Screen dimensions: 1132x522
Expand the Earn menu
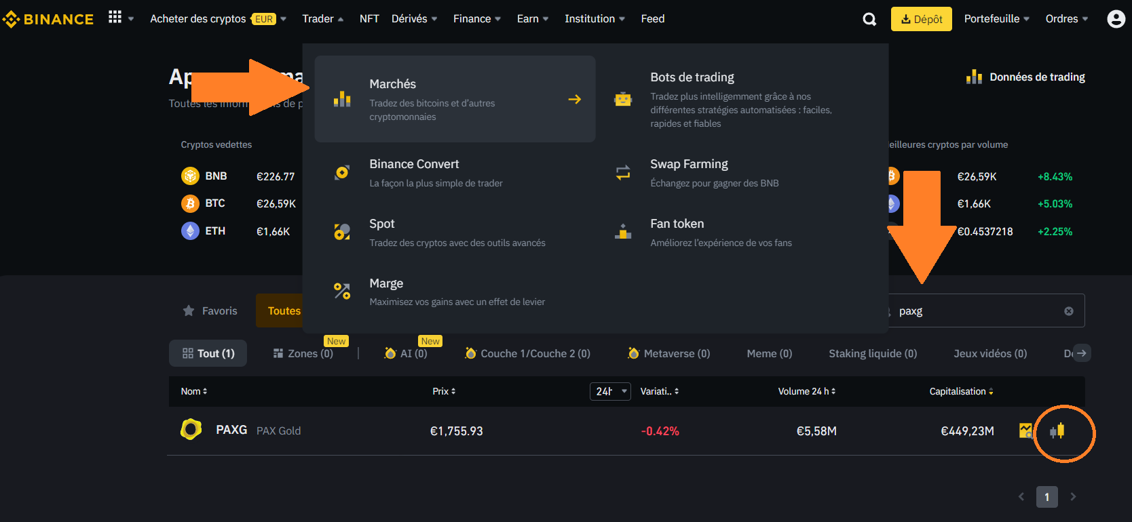(x=532, y=19)
